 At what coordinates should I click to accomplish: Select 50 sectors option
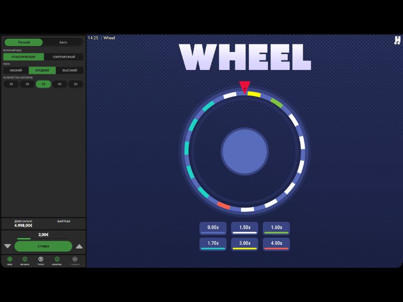coord(76,84)
